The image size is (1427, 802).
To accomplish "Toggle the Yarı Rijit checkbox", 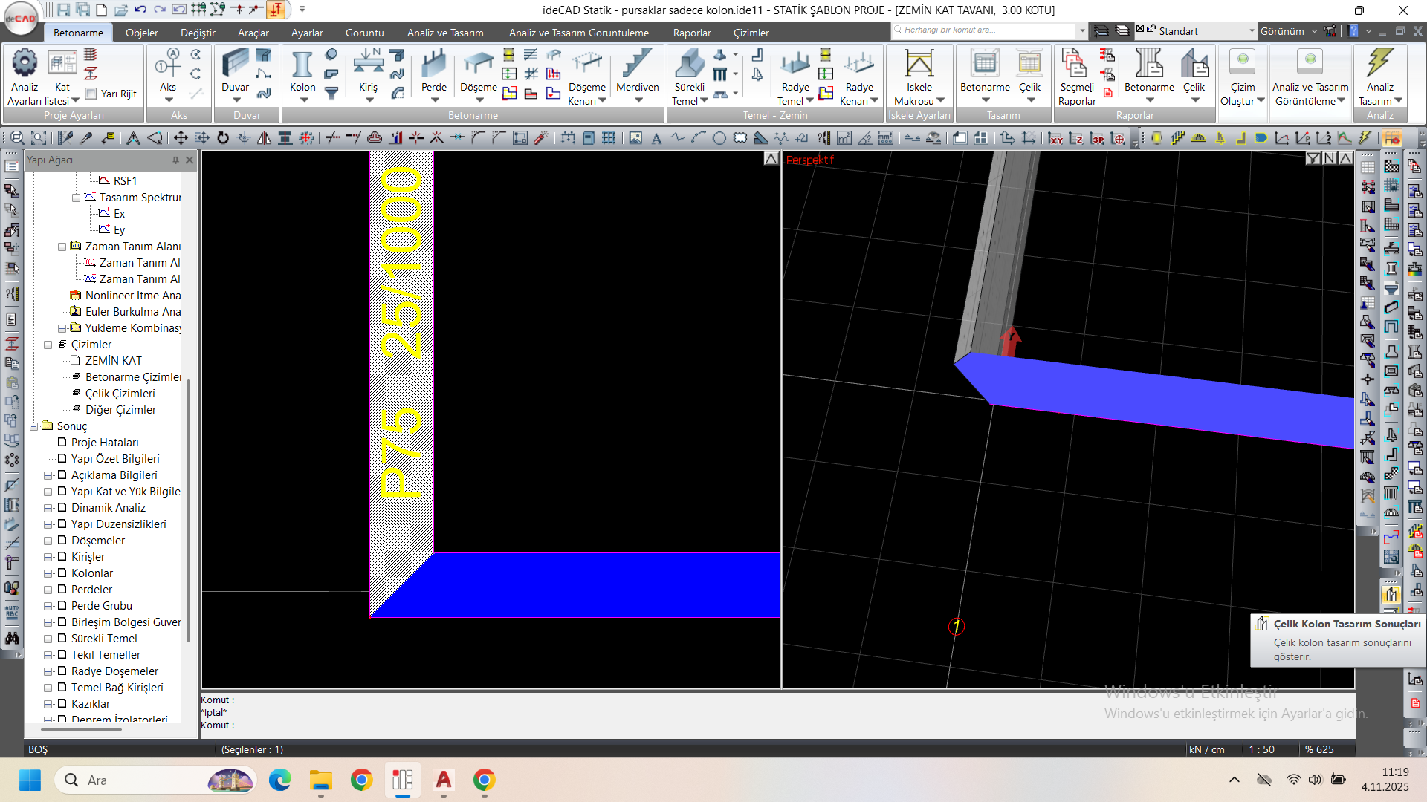I will [91, 94].
